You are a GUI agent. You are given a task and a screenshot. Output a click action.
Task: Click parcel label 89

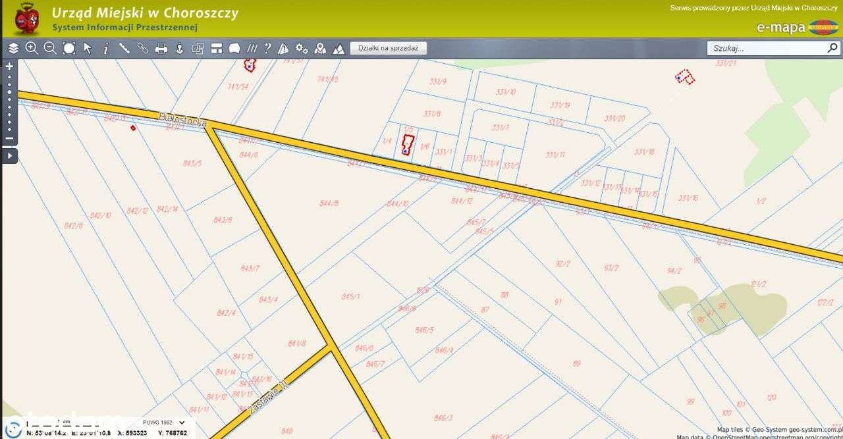click(x=577, y=363)
